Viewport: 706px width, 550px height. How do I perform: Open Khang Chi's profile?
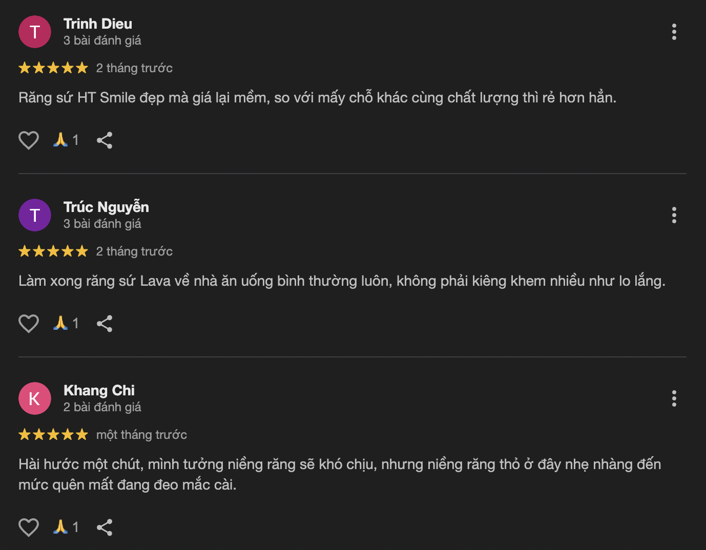coord(99,390)
